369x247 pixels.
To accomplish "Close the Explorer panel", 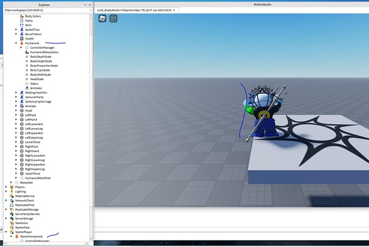I will click(x=90, y=4).
